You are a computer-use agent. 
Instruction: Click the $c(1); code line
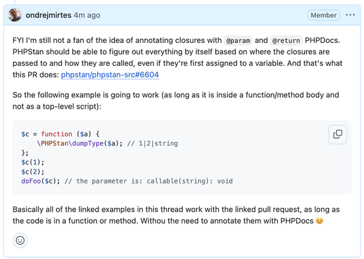pos(33,162)
